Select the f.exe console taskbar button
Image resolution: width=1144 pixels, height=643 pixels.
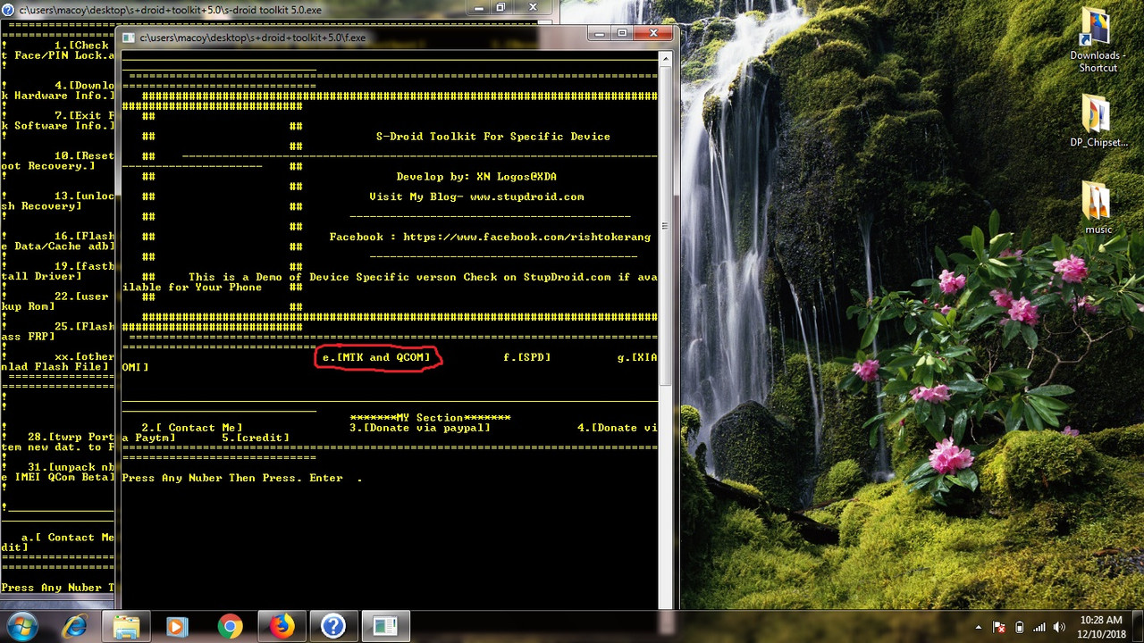[x=385, y=627]
